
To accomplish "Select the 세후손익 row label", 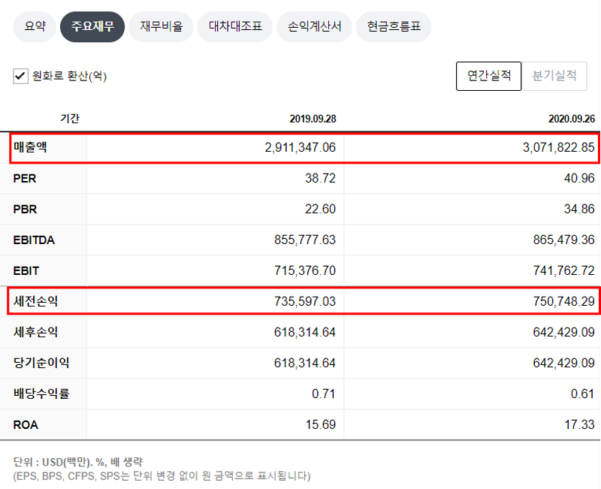I will pyautogui.click(x=35, y=332).
